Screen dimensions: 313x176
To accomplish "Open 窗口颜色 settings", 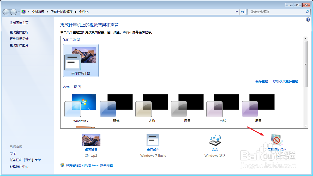I will (x=153, y=140).
